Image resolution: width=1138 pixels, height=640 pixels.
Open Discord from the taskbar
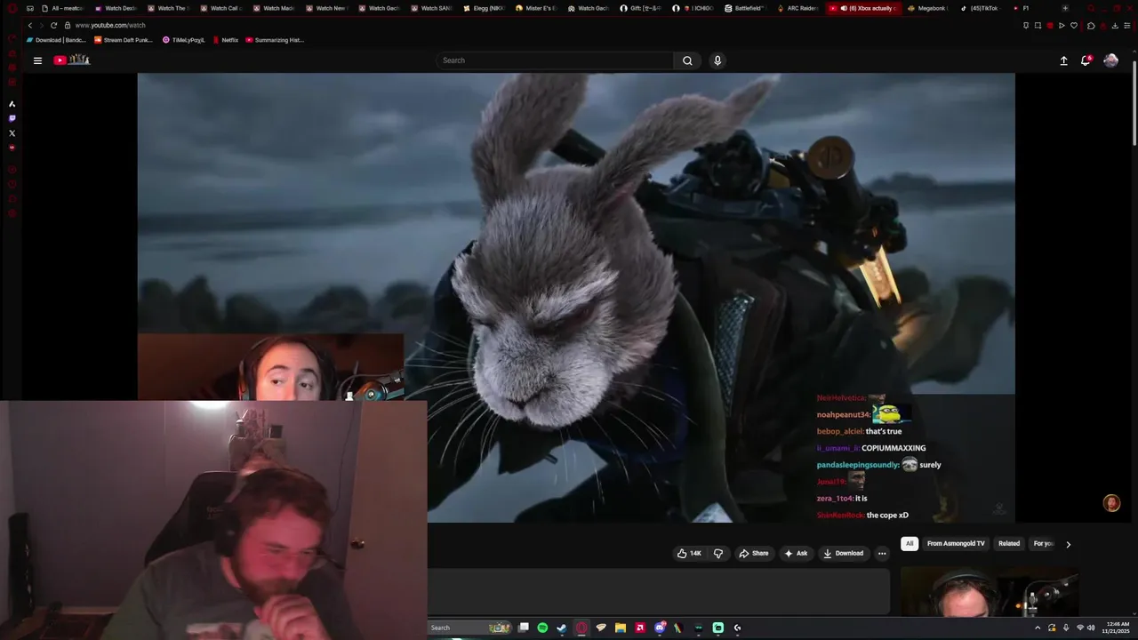point(660,628)
